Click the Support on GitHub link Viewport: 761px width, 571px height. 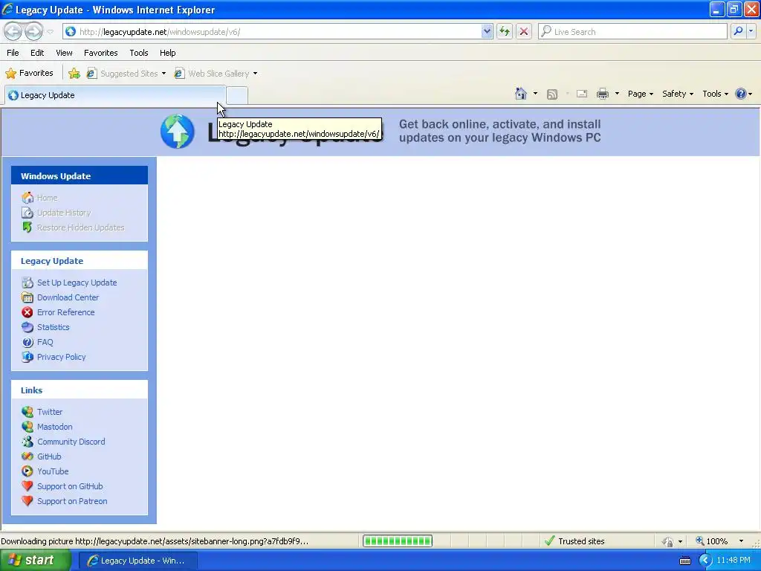tap(70, 486)
